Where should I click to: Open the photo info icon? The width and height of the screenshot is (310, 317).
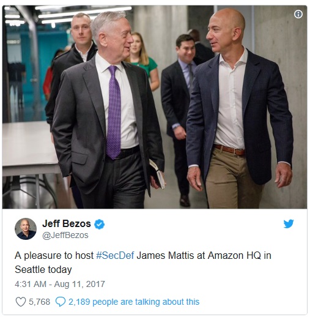298,14
